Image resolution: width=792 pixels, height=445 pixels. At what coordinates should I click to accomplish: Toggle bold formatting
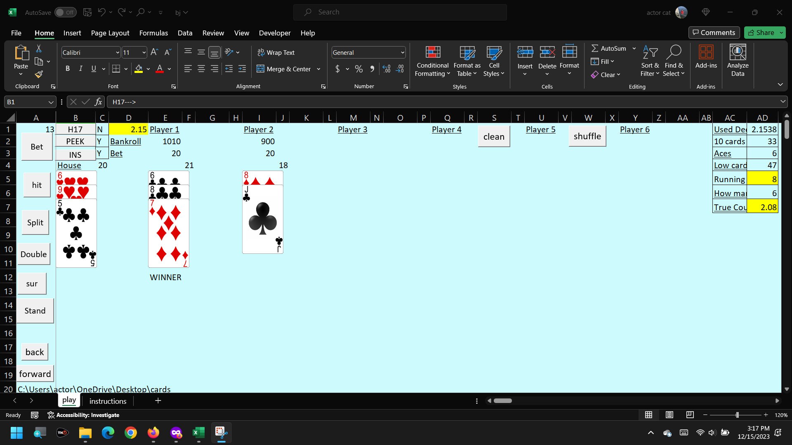(x=68, y=68)
